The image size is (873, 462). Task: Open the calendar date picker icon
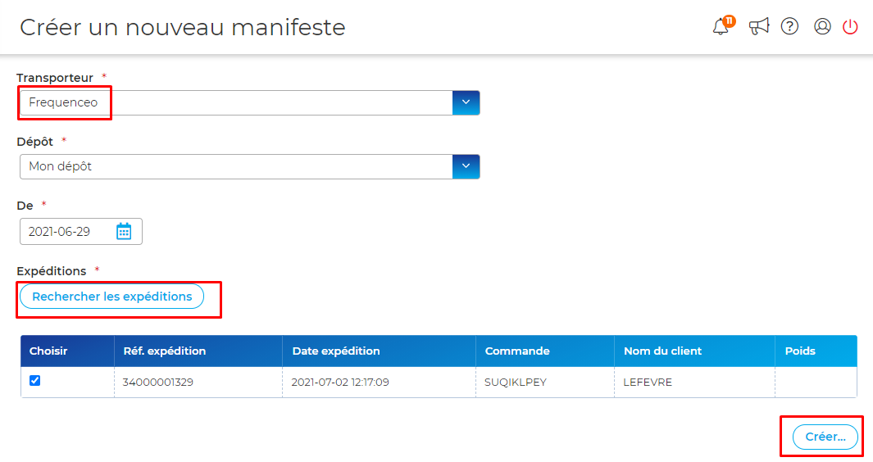point(124,231)
